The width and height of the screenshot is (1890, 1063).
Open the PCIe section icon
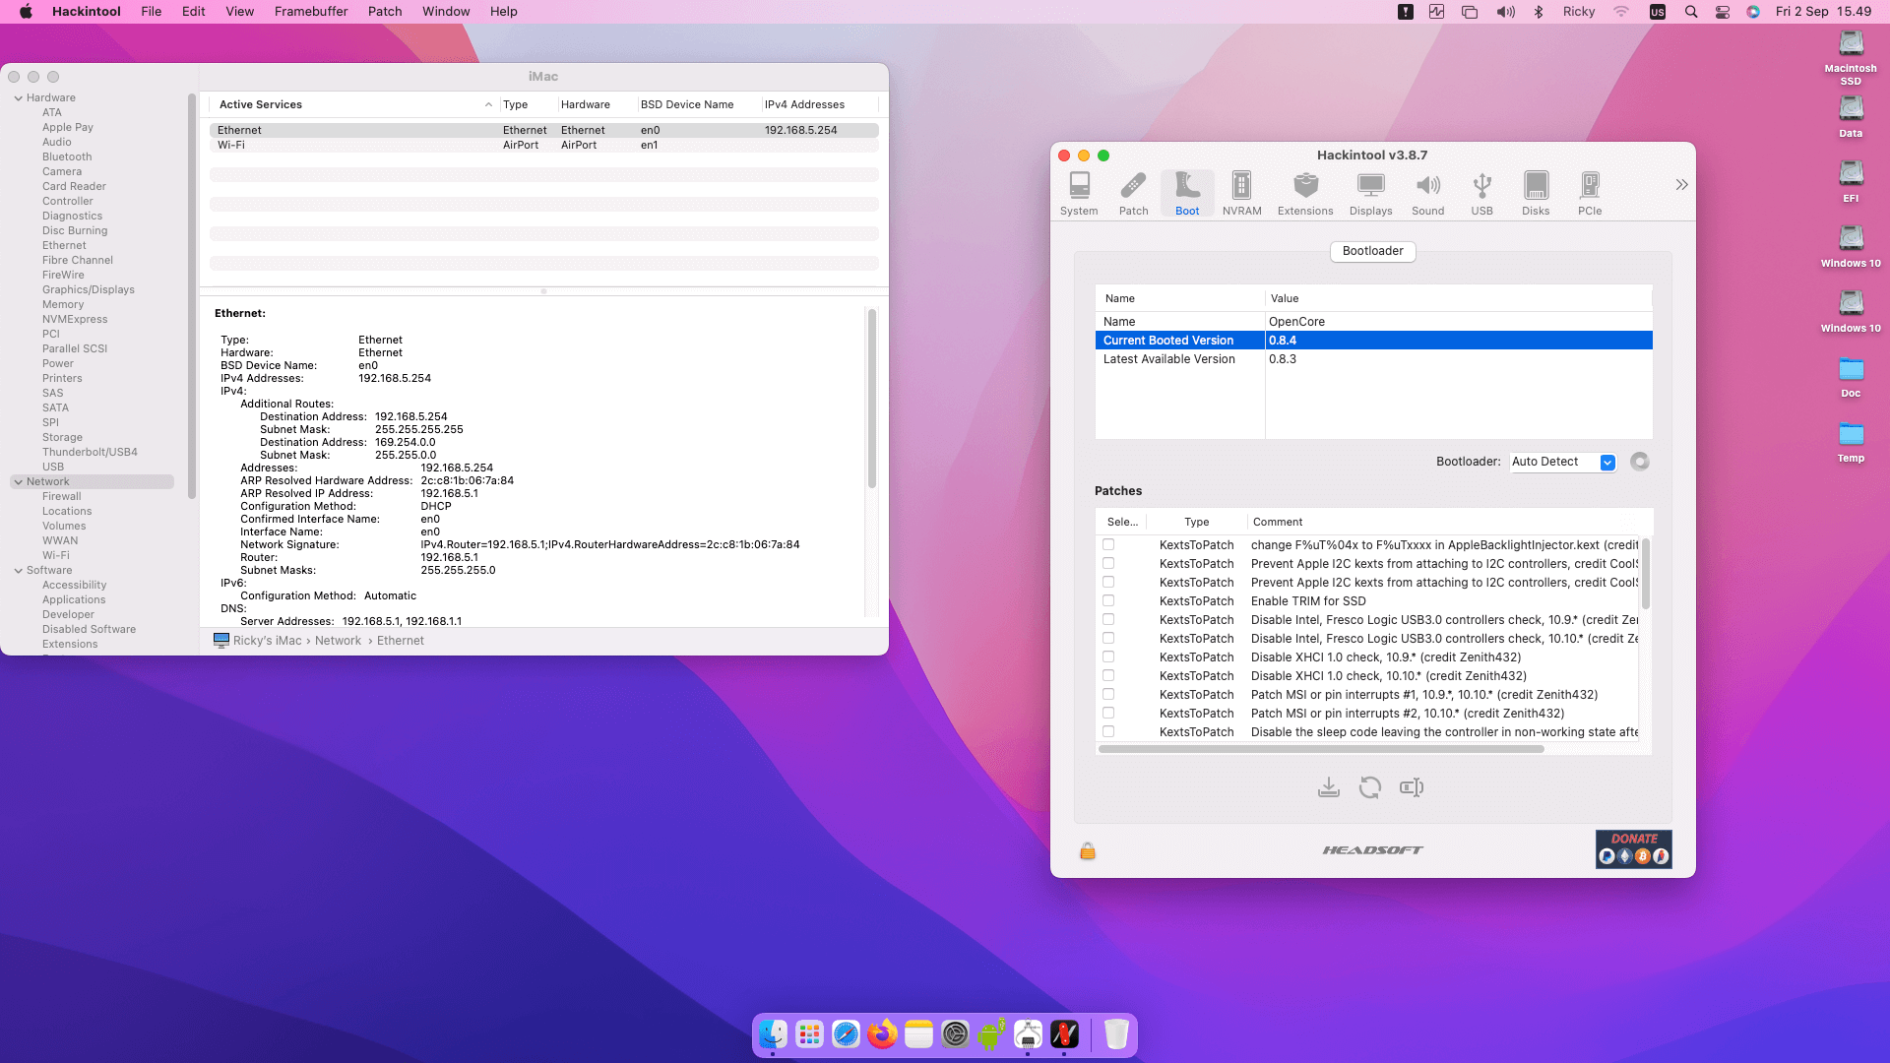tap(1589, 190)
